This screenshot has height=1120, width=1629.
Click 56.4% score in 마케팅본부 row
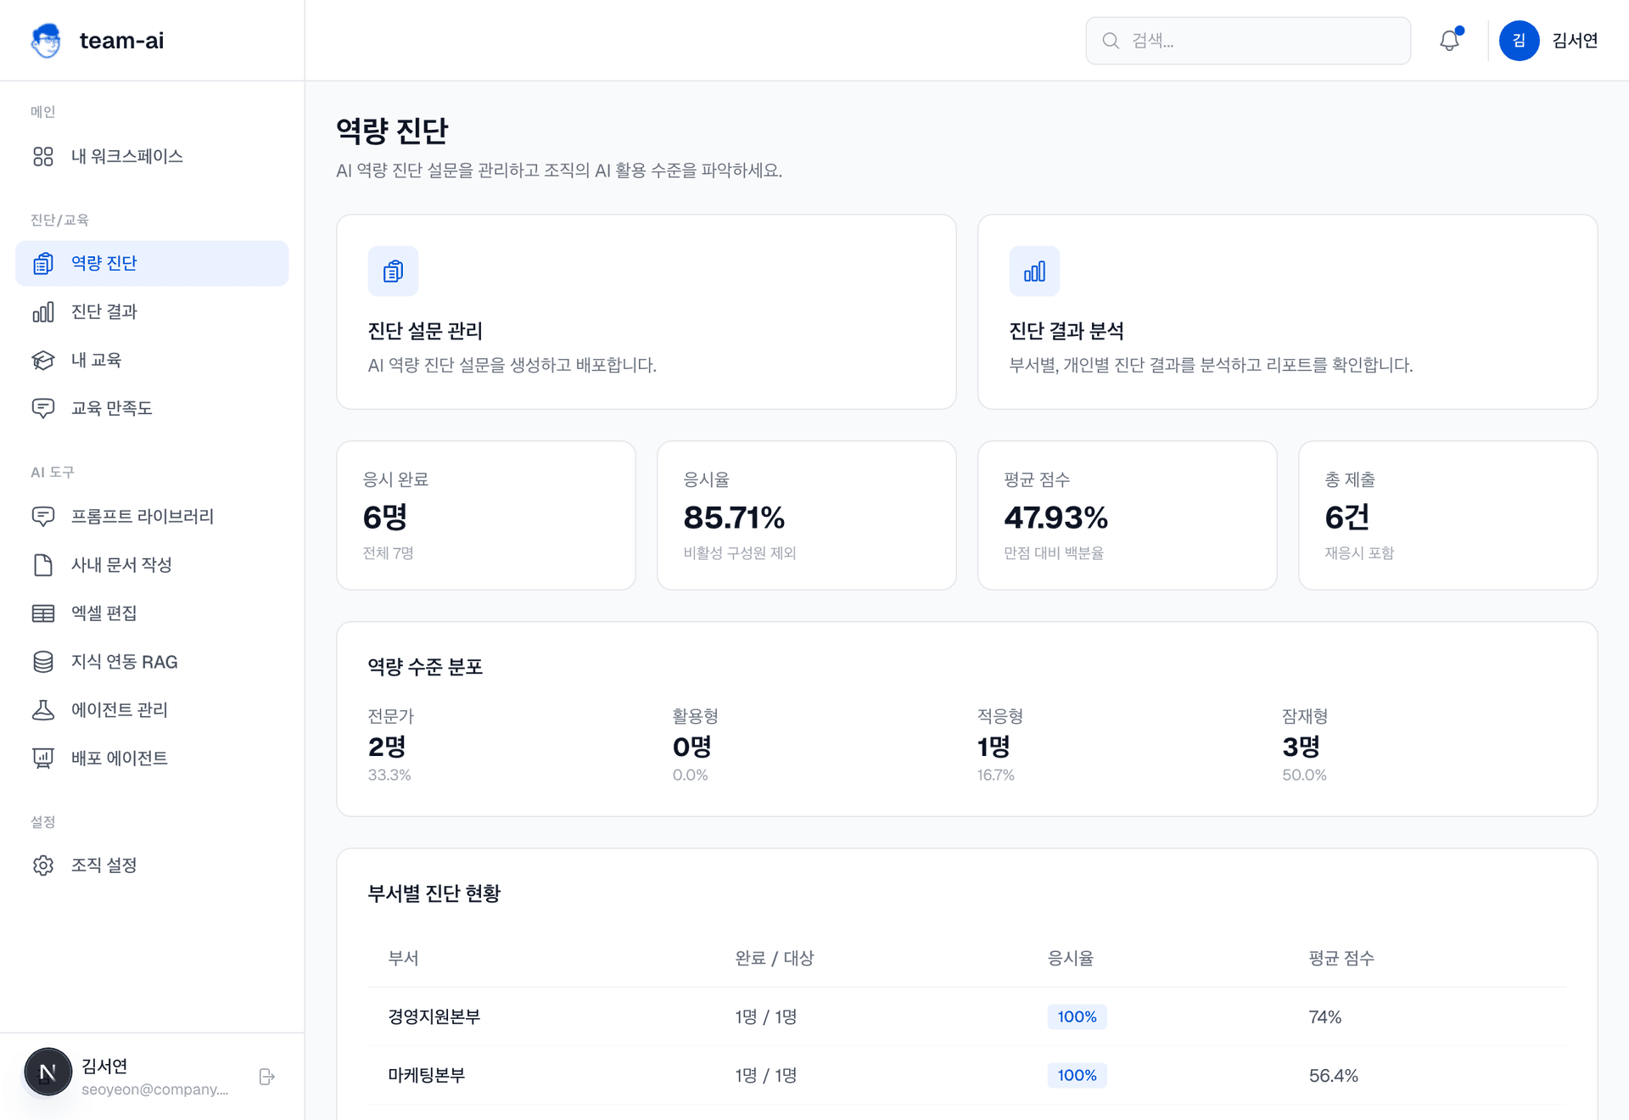pyautogui.click(x=1333, y=1075)
